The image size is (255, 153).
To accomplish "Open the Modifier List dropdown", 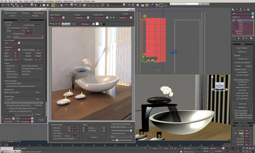I will tap(242, 17).
